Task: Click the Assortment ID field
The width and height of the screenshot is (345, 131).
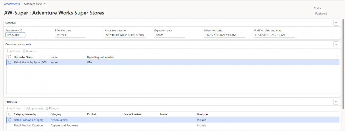Action: tap(15, 35)
